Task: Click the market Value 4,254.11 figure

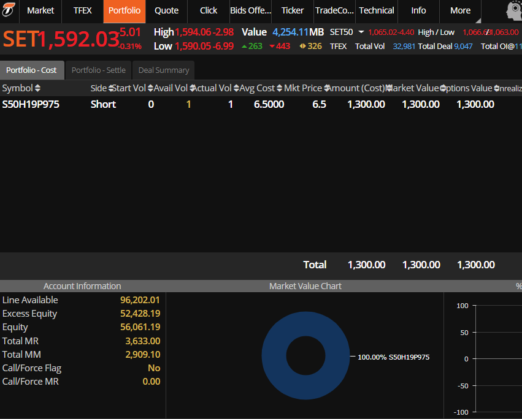Action: tap(290, 32)
